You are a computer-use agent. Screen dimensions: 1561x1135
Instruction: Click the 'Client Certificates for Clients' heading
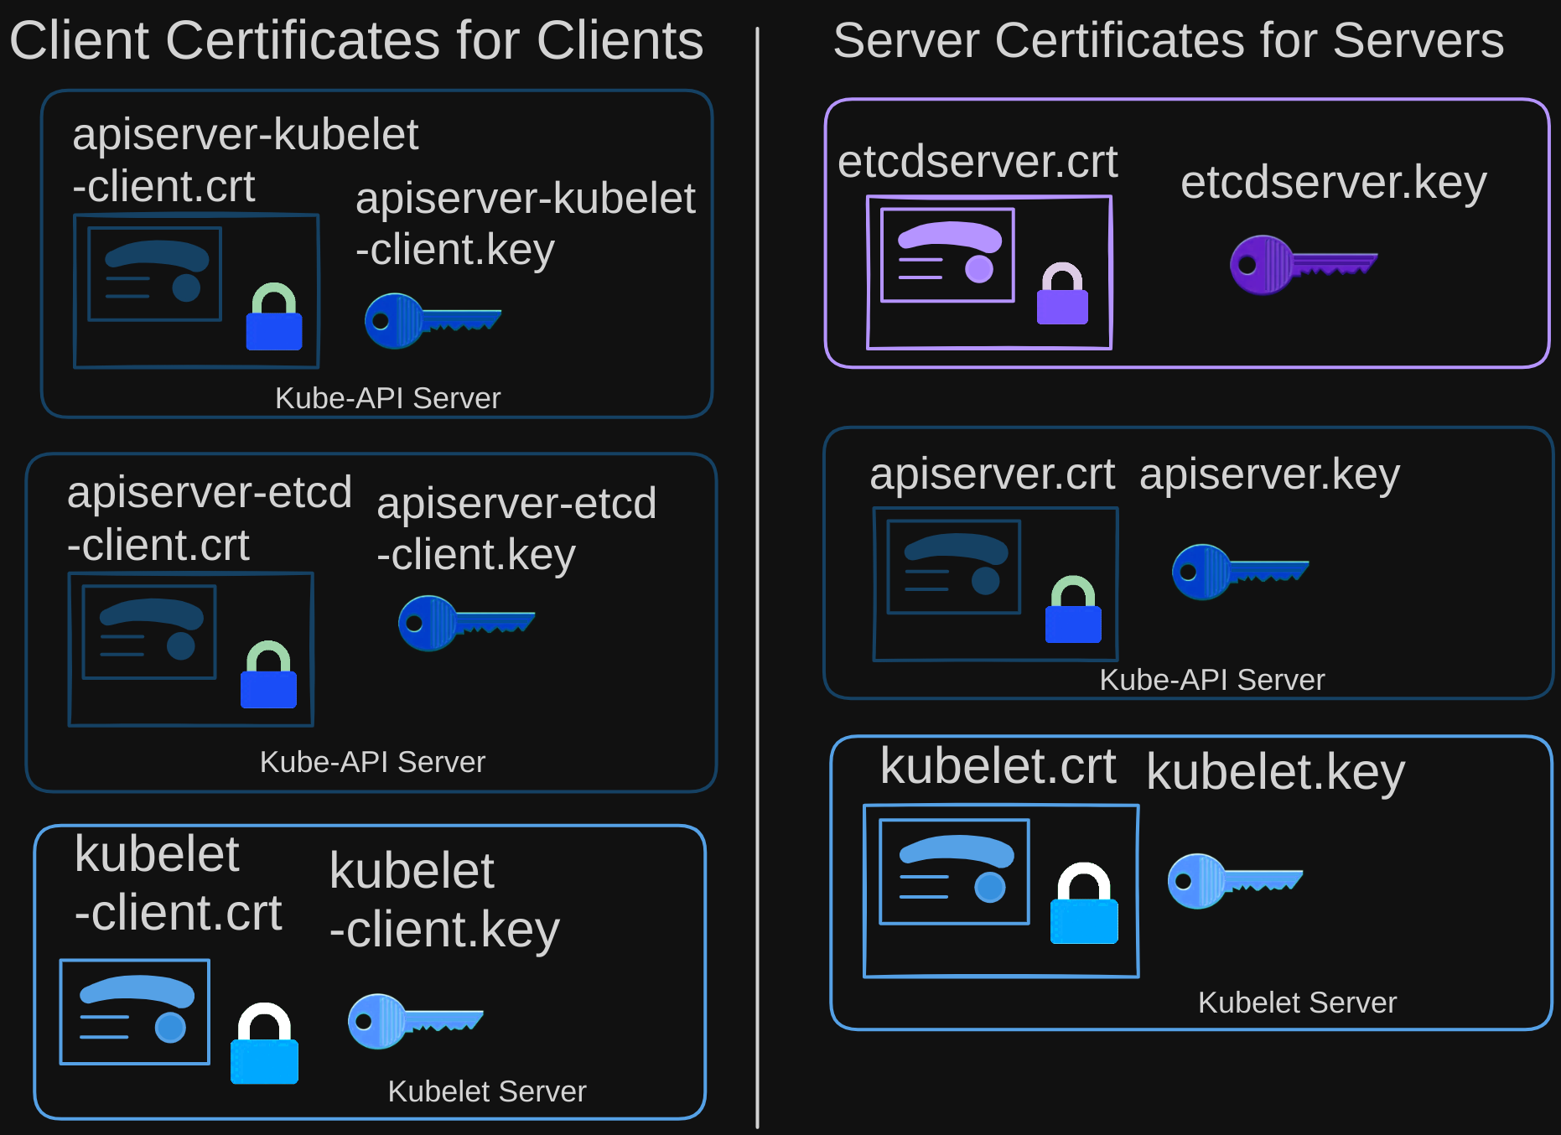tap(356, 40)
